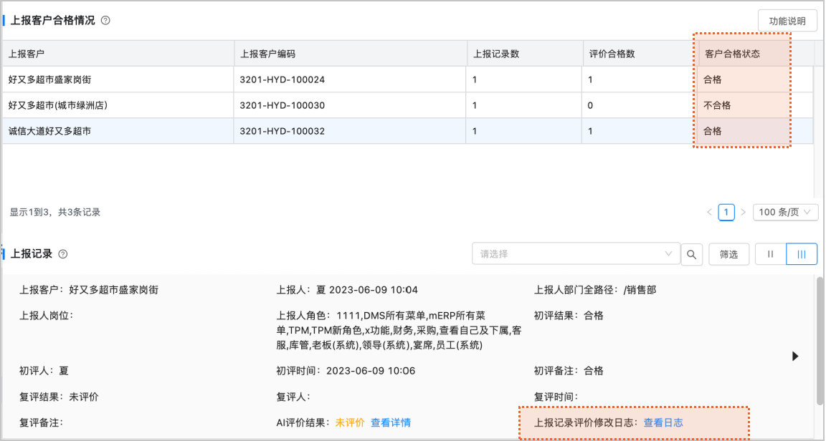Click the search magnifier icon
The height and width of the screenshot is (441, 826).
(692, 255)
